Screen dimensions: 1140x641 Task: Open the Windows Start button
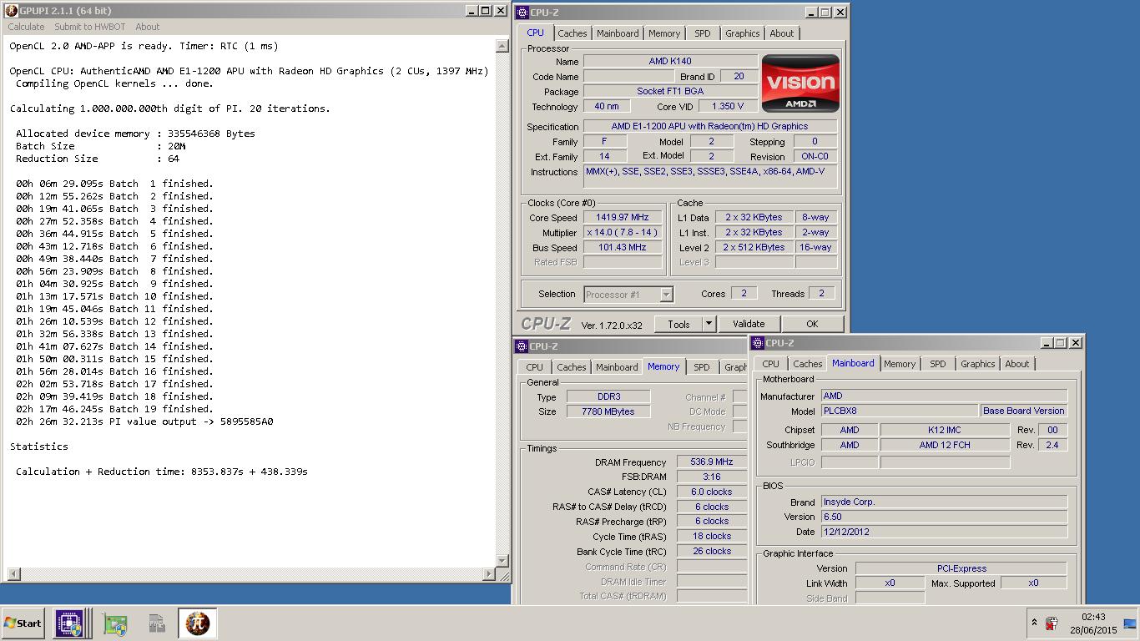click(x=23, y=623)
